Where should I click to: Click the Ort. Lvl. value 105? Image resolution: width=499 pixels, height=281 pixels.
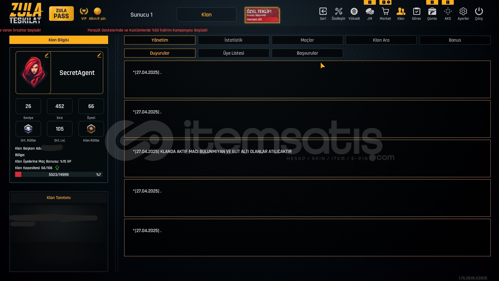(x=60, y=129)
